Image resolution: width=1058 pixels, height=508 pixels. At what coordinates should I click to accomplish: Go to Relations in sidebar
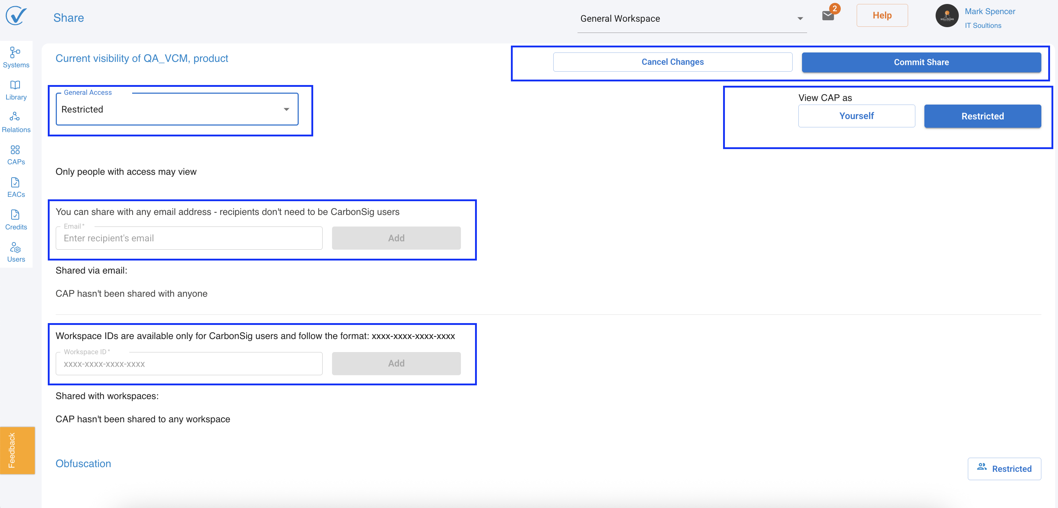pos(16,122)
